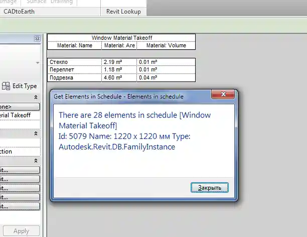Viewport: 307px width, 237px height.
Task: Select the 4.60 m² area cell
Action: pyautogui.click(x=119, y=78)
